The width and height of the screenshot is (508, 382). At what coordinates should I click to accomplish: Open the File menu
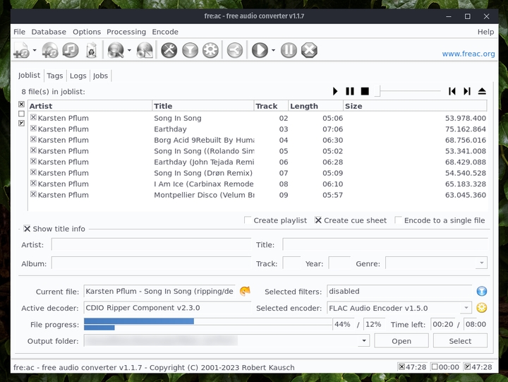coord(19,32)
